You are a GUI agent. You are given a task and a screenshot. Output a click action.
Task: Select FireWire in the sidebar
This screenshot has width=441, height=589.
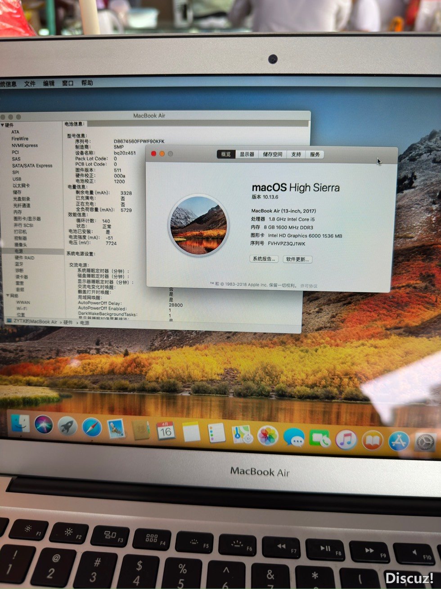pos(20,139)
